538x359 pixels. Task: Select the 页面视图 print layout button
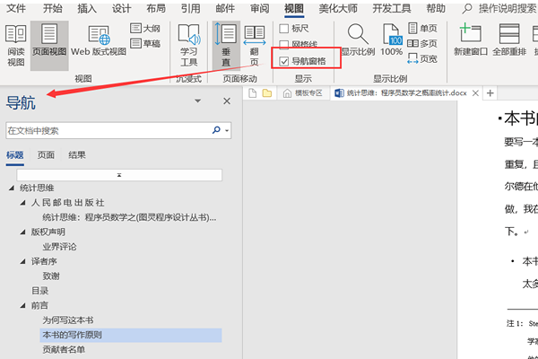[49, 46]
